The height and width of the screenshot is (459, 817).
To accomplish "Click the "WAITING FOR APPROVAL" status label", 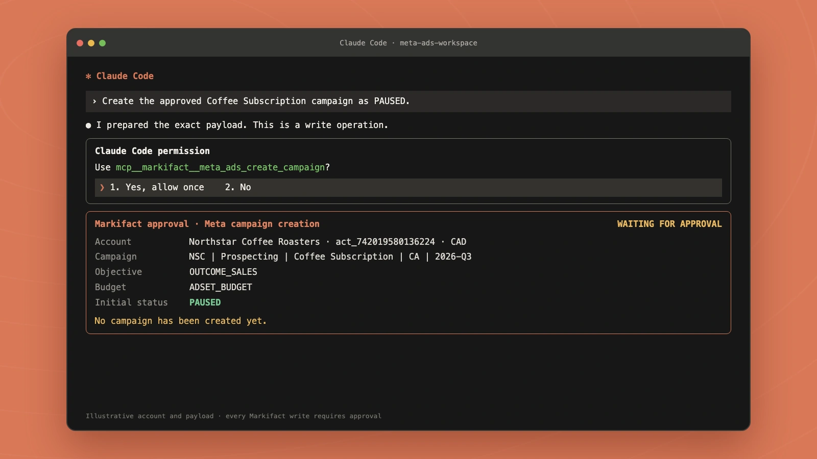I will coord(669,224).
